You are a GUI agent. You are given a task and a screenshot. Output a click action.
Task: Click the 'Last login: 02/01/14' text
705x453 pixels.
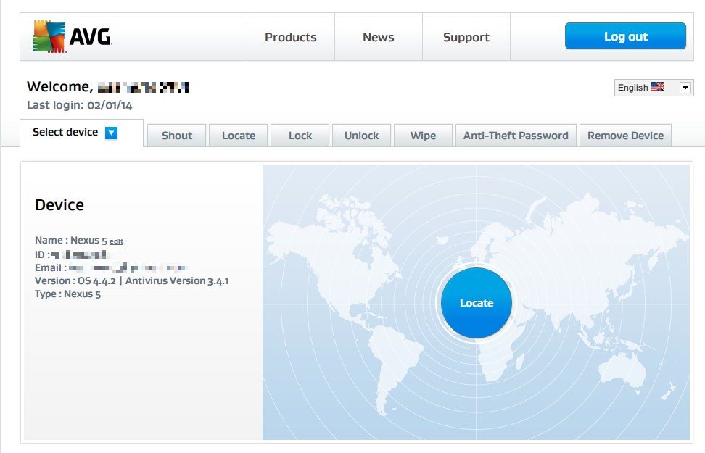coord(80,105)
